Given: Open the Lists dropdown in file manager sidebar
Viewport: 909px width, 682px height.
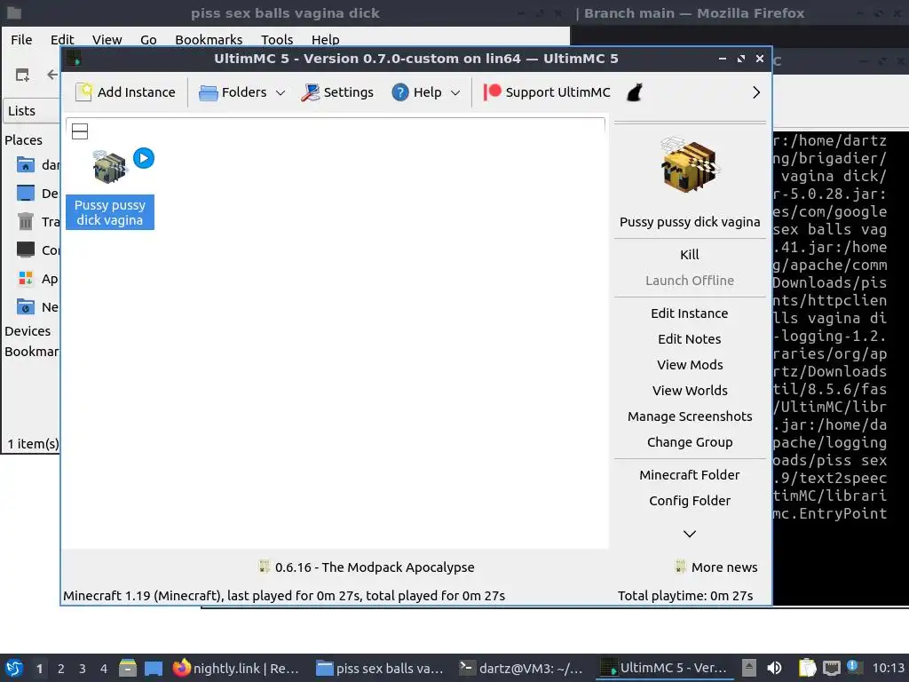Looking at the screenshot, I should tap(32, 111).
